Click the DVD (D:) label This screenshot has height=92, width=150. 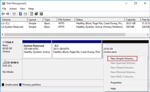(7, 66)
